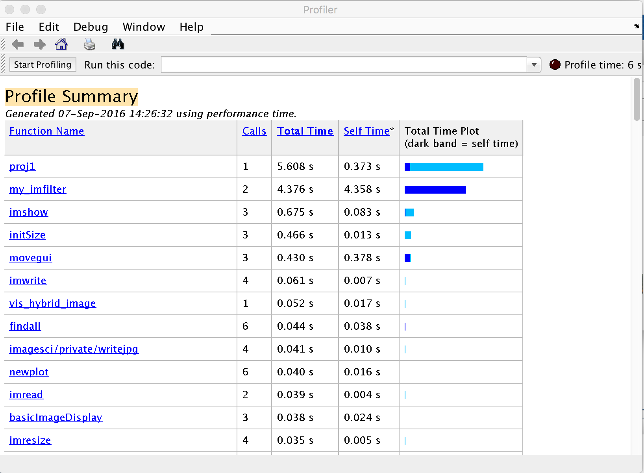Click the Forward arrow toolbar icon
Image resolution: width=644 pixels, height=473 pixels.
[39, 44]
